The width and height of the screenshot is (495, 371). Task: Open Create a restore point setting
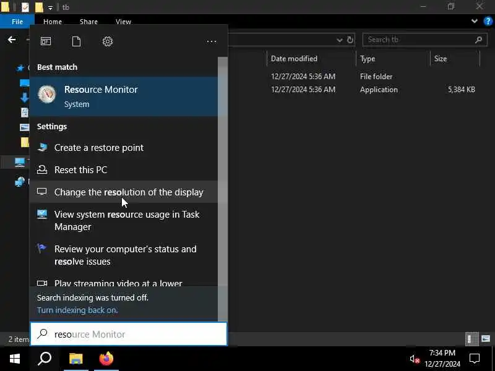coord(124,148)
